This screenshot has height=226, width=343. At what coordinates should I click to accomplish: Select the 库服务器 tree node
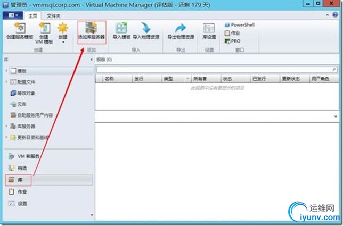[x=23, y=126]
